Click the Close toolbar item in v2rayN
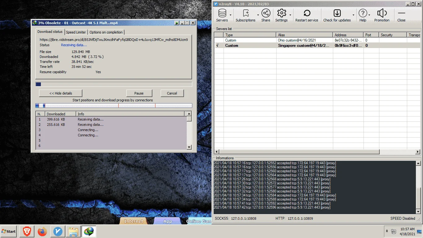This screenshot has height=238, width=423. (x=401, y=15)
